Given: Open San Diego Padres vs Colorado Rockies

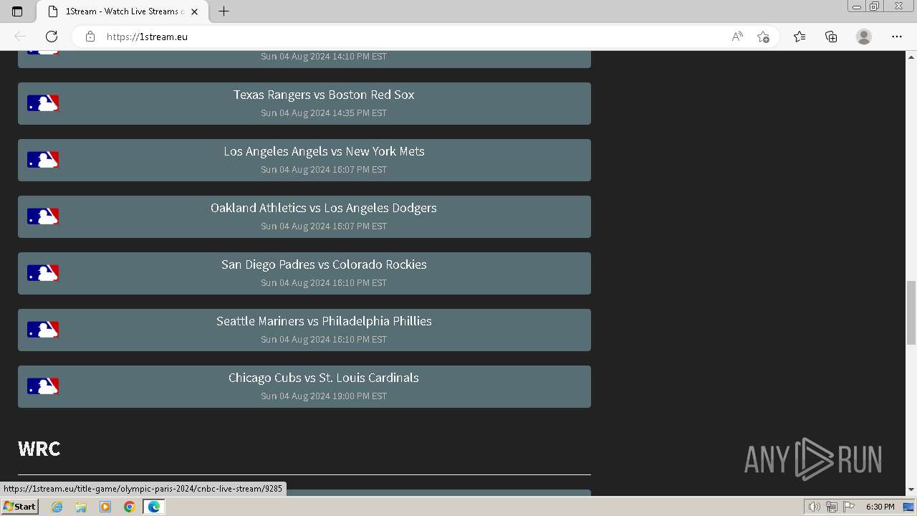Looking at the screenshot, I should pyautogui.click(x=304, y=273).
